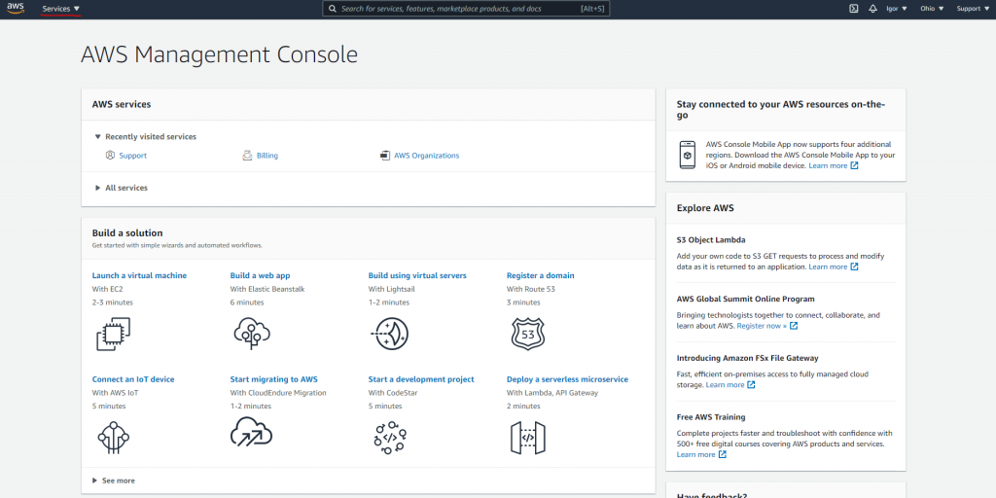
Task: Click the Lightsail compass icon
Action: (x=389, y=335)
